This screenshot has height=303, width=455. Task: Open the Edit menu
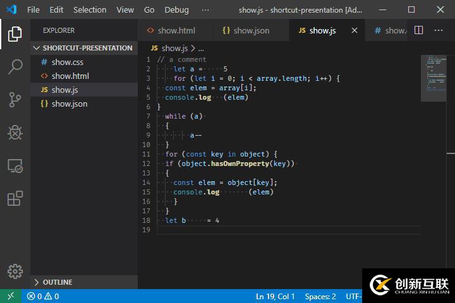[x=56, y=10]
